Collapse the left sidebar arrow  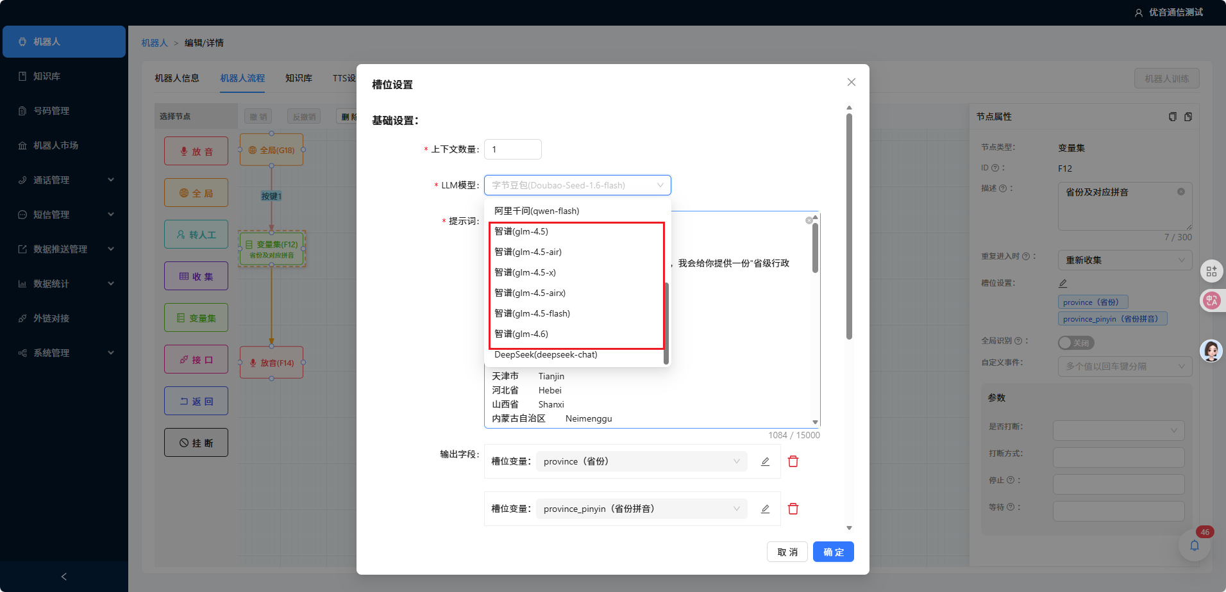63,577
